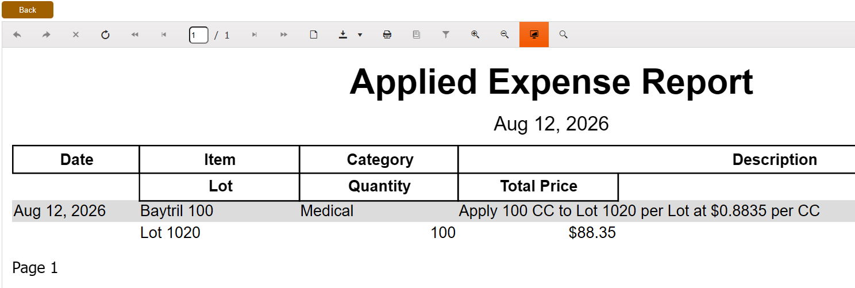Viewport: 855px width, 288px height.
Task: Zoom out of the report
Action: 504,35
